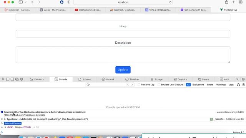Image resolution: width=246 pixels, height=138 pixels.
Task: Switch to the 127.0.0.1:8000/api tab
Action: (158, 10)
